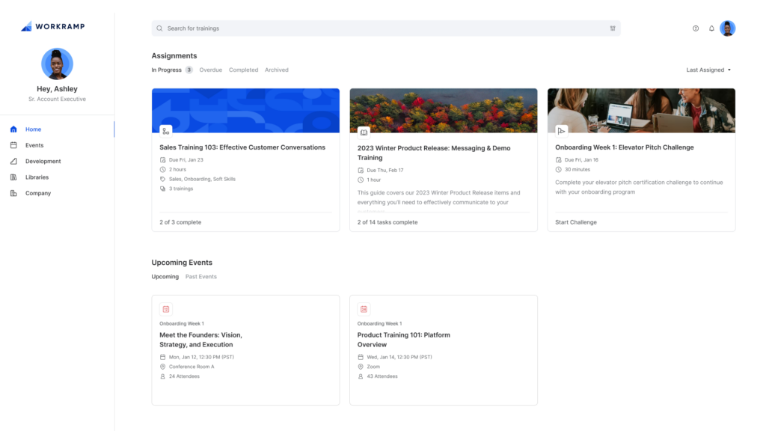Screen dimensions: 766x431
Task: Switch to the Past Events tab
Action: click(x=200, y=277)
